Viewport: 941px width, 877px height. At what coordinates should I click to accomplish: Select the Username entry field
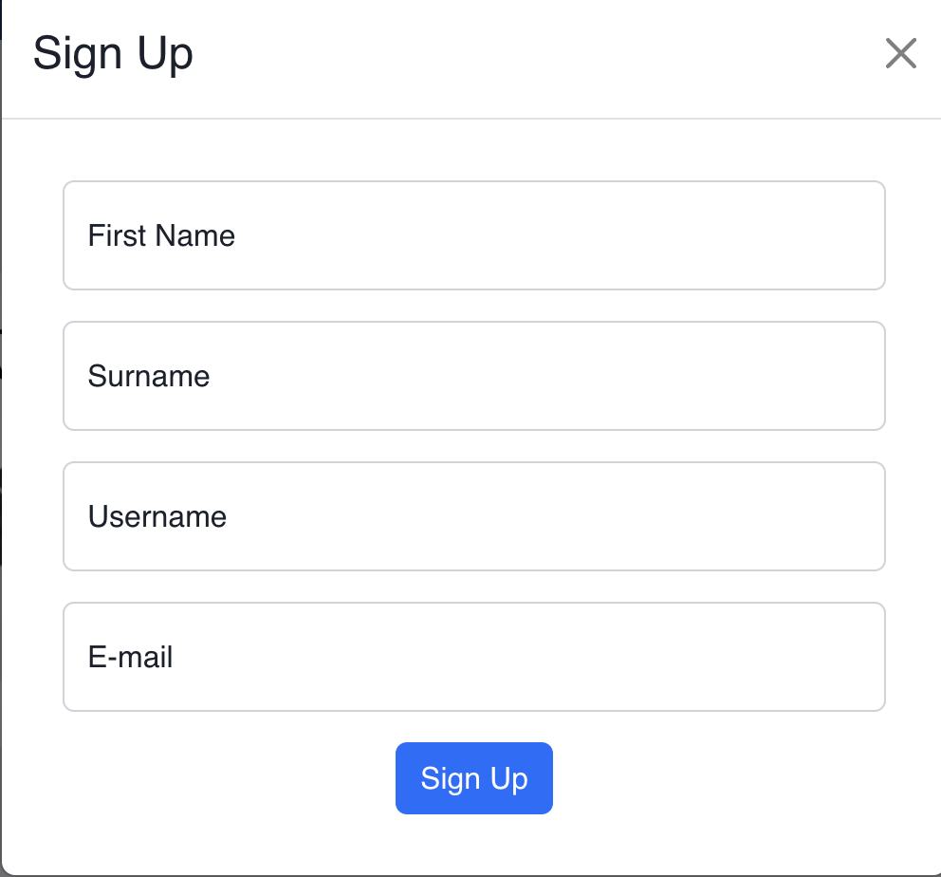(474, 516)
